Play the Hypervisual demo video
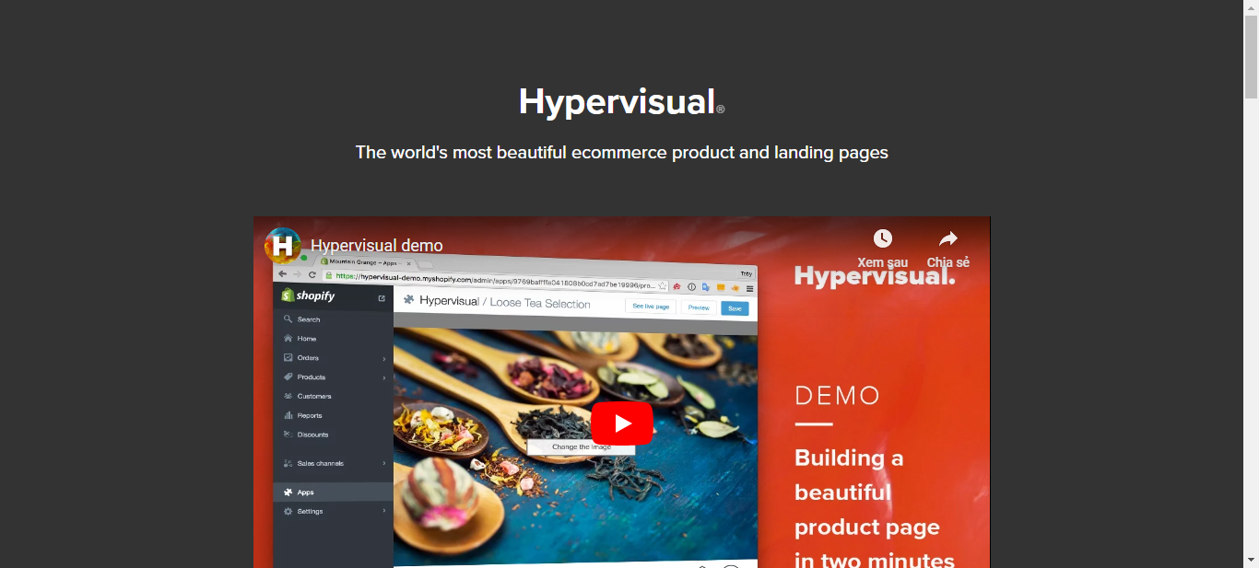Image resolution: width=1259 pixels, height=568 pixels. [622, 423]
